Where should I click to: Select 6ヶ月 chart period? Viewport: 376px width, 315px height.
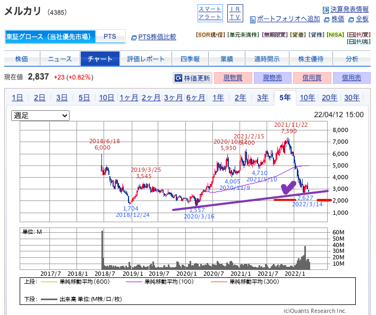tap(195, 98)
